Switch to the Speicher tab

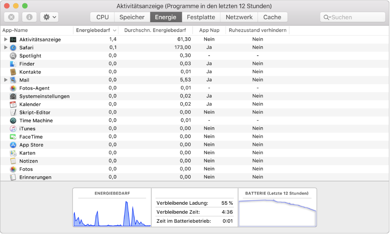click(x=132, y=17)
